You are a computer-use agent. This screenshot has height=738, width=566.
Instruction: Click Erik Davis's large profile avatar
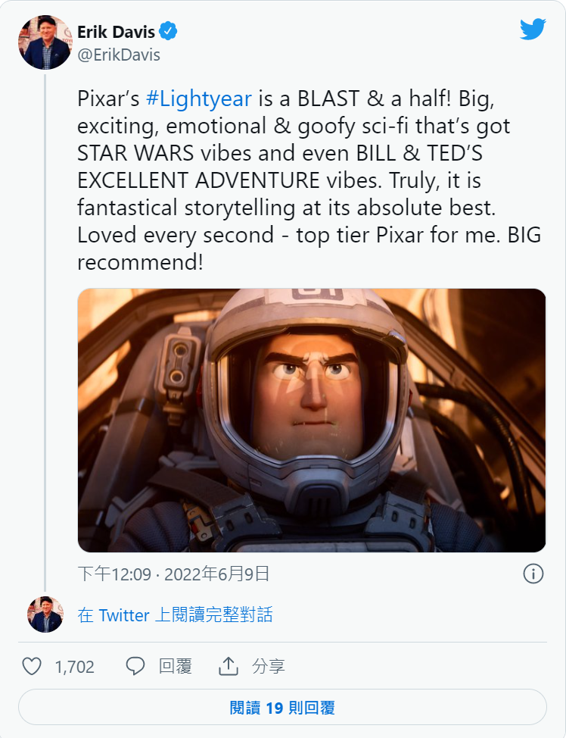point(45,42)
